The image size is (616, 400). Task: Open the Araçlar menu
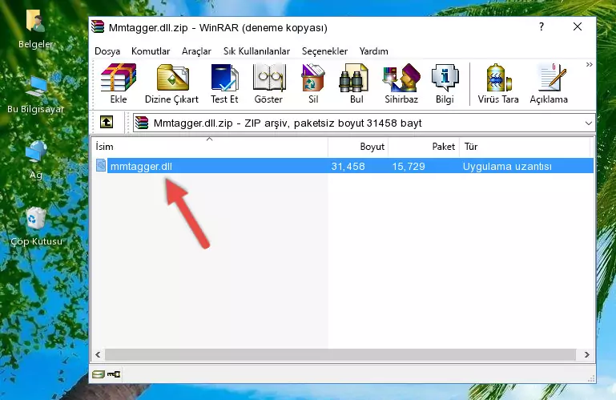pyautogui.click(x=196, y=51)
